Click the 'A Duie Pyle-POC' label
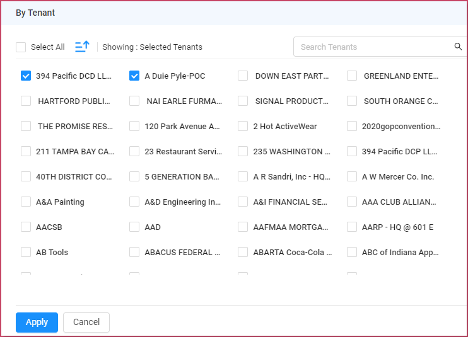468x337 pixels. pyautogui.click(x=175, y=76)
